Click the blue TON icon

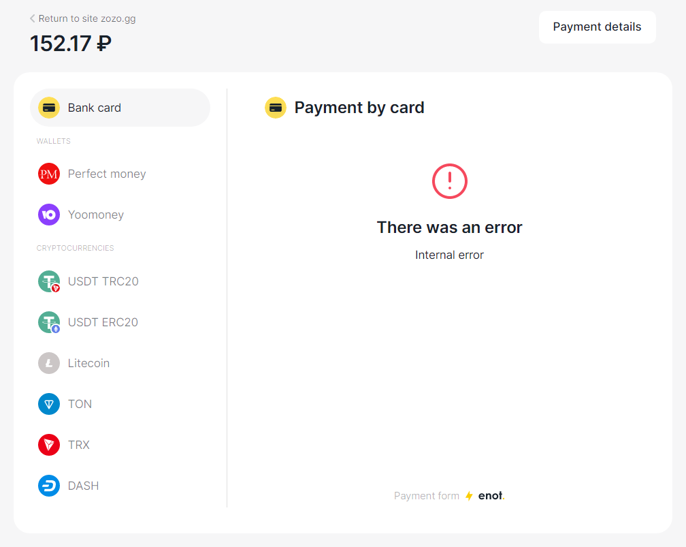pyautogui.click(x=49, y=404)
